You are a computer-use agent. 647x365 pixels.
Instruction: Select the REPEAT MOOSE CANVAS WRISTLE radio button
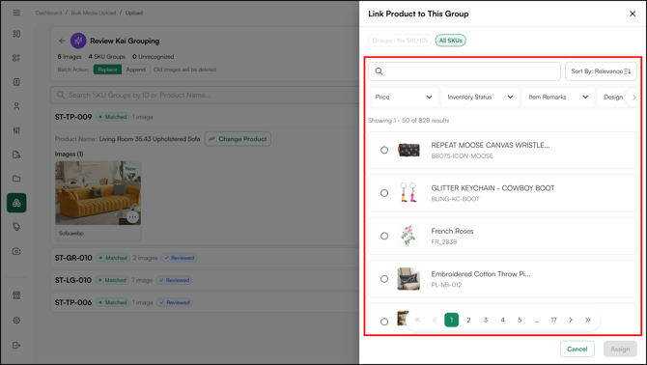tap(384, 150)
